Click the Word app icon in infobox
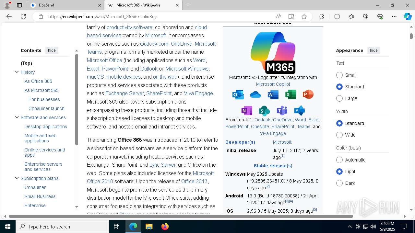Viewport: 415px width, 233px height. coord(273,94)
